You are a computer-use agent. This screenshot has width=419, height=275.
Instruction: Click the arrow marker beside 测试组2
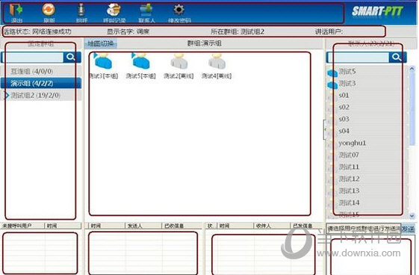(x=7, y=96)
